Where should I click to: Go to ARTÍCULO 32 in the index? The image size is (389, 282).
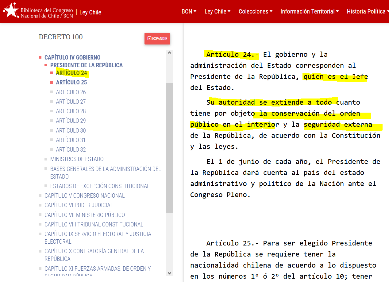pos(71,149)
